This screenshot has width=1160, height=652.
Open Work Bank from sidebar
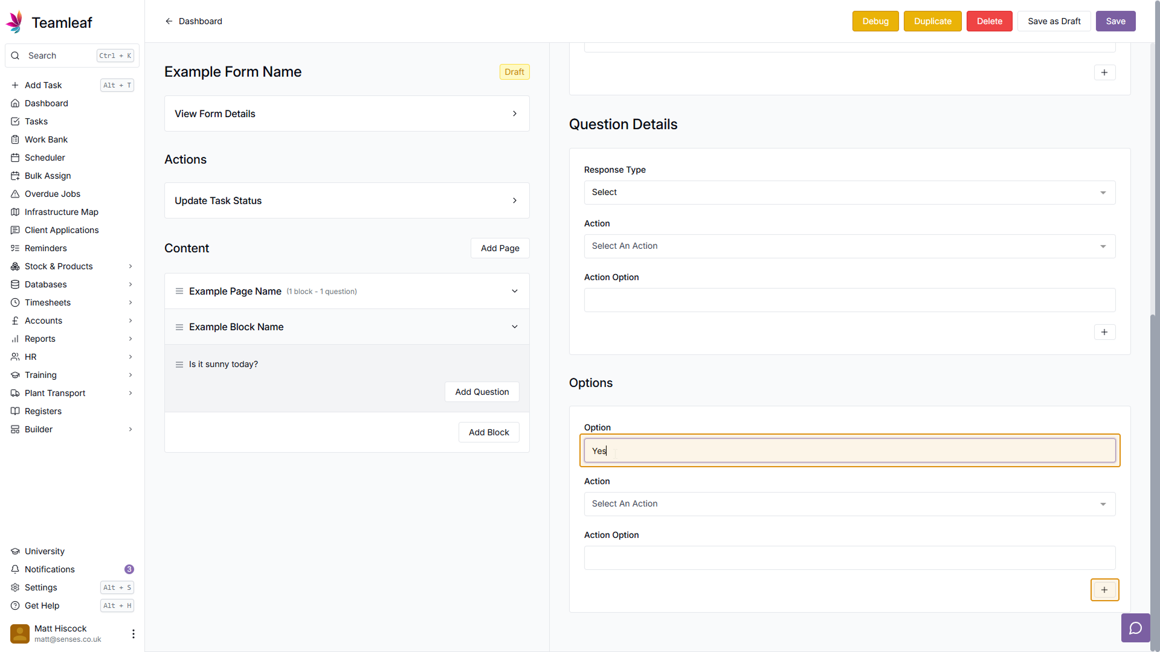coord(46,139)
